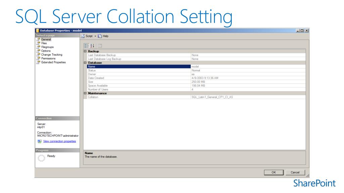Click the database icon in title bar

pyautogui.click(x=38, y=30)
